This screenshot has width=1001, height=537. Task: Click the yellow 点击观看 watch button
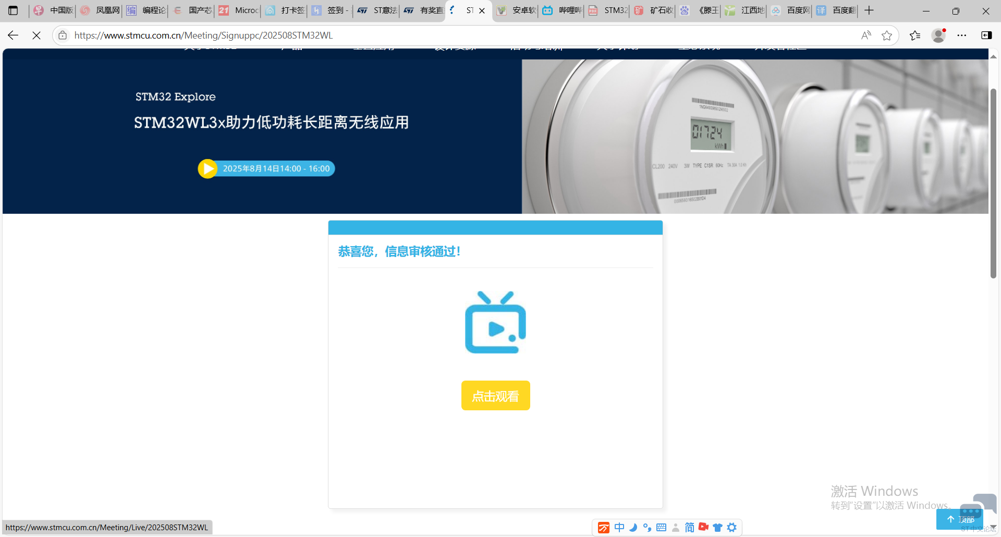[495, 396]
